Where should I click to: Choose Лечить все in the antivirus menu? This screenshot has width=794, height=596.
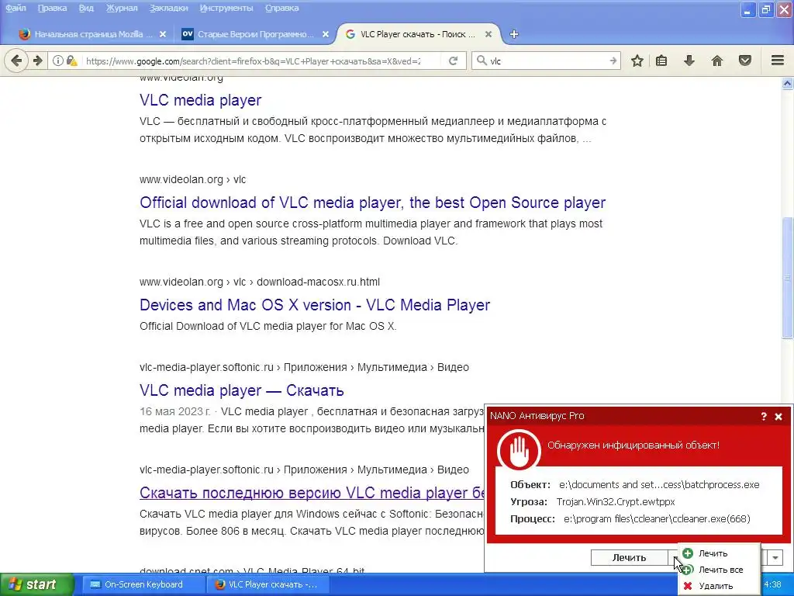tap(720, 570)
